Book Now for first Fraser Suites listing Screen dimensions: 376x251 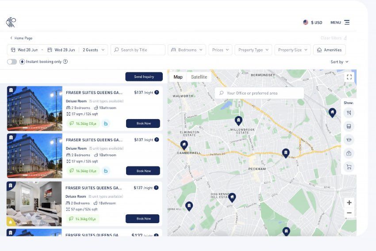click(143, 124)
